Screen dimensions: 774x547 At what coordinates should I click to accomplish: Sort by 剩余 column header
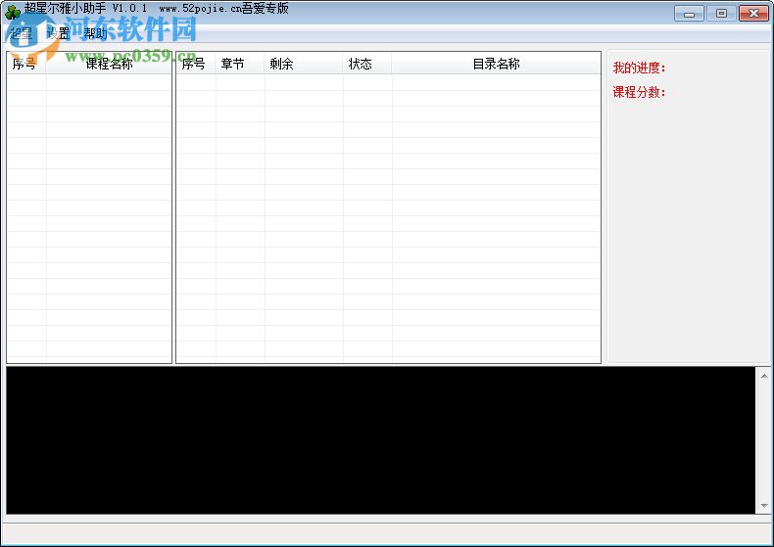click(x=303, y=64)
